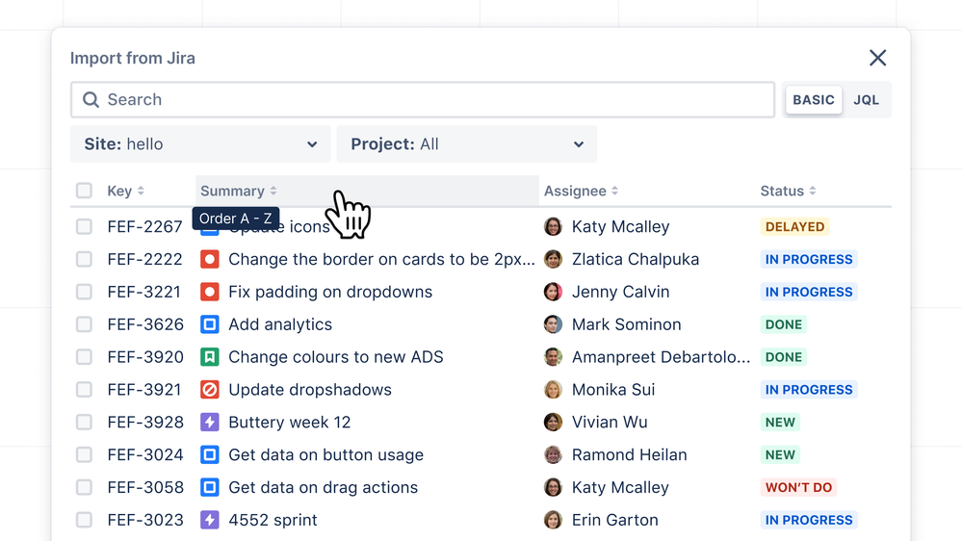Click IN PROGRESS badge for Monika Sui

click(809, 390)
